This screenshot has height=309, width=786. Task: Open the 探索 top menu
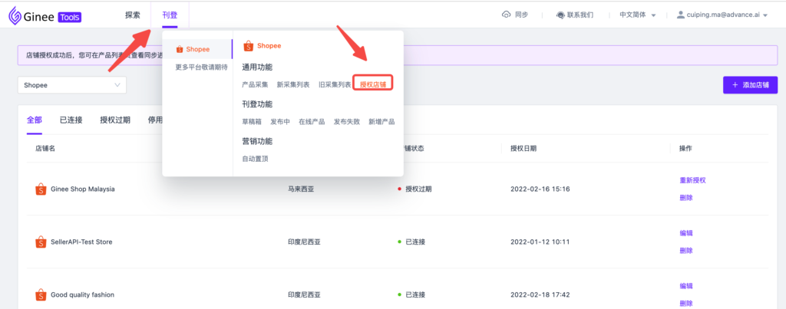tap(132, 15)
